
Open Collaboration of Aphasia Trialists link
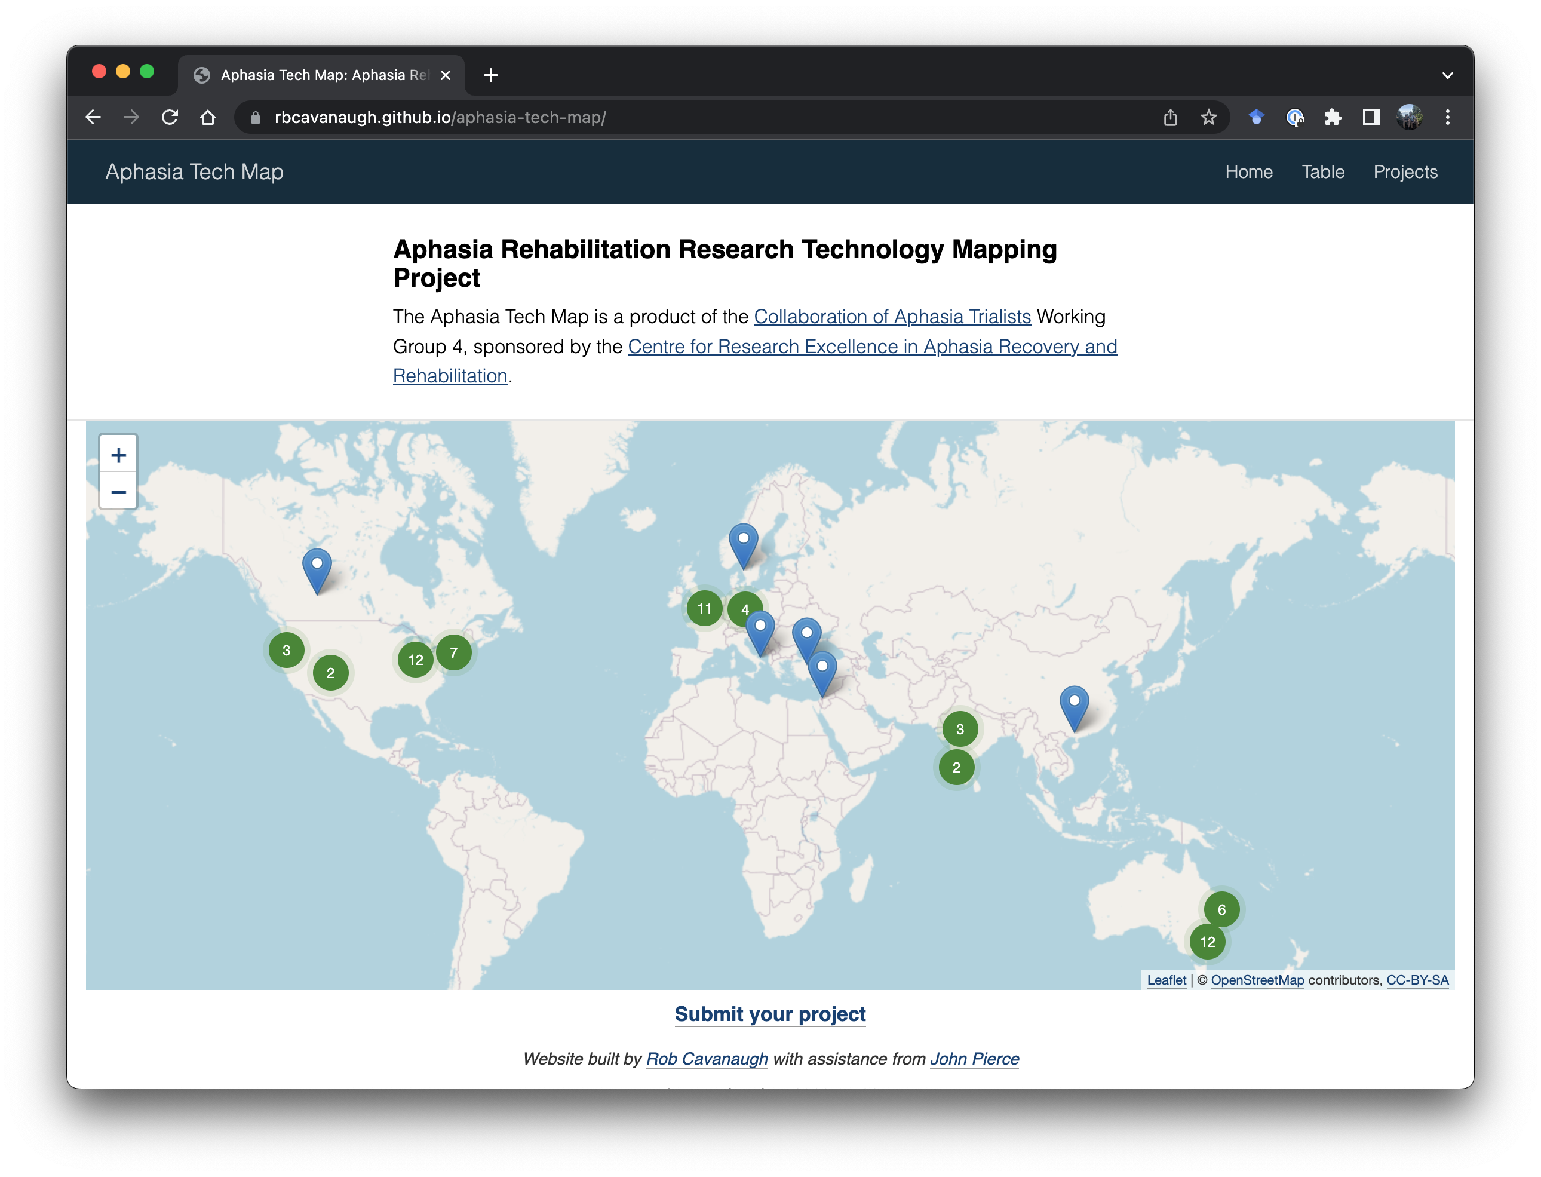pyautogui.click(x=892, y=317)
